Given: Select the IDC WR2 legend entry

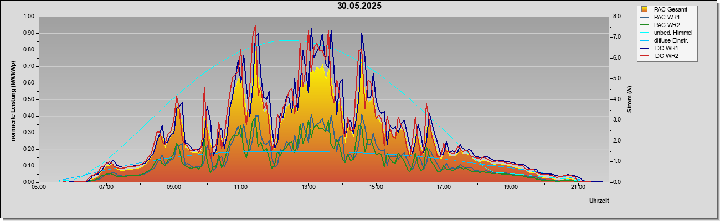Looking at the screenshot, I should coord(666,56).
